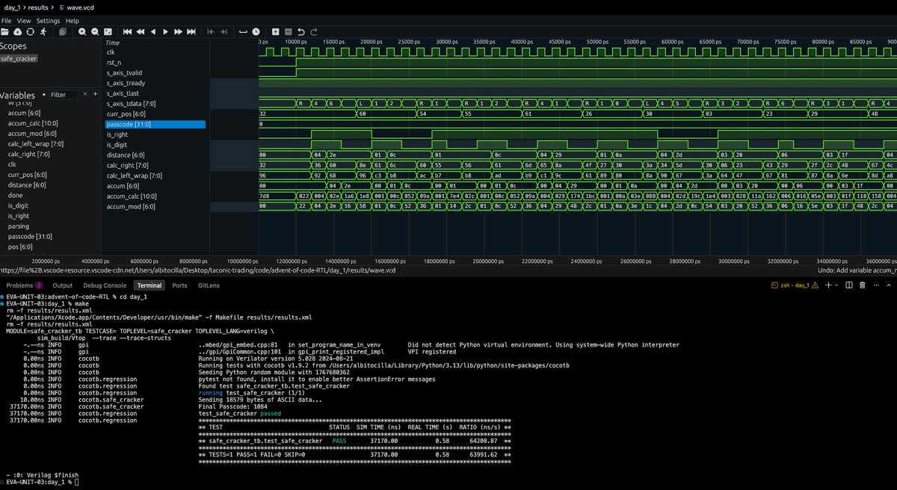The height and width of the screenshot is (490, 897).
Task: Switch to the Ports tab
Action: [x=179, y=285]
